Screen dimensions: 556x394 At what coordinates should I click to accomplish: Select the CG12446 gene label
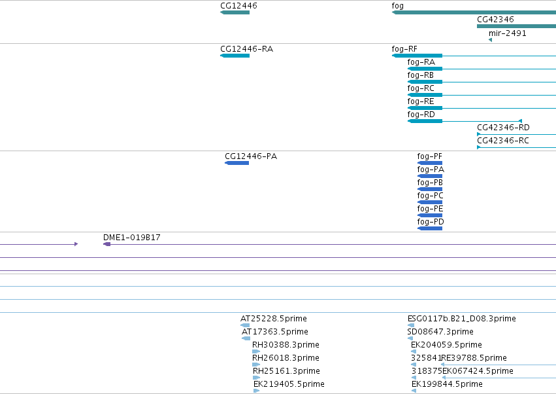pos(238,6)
